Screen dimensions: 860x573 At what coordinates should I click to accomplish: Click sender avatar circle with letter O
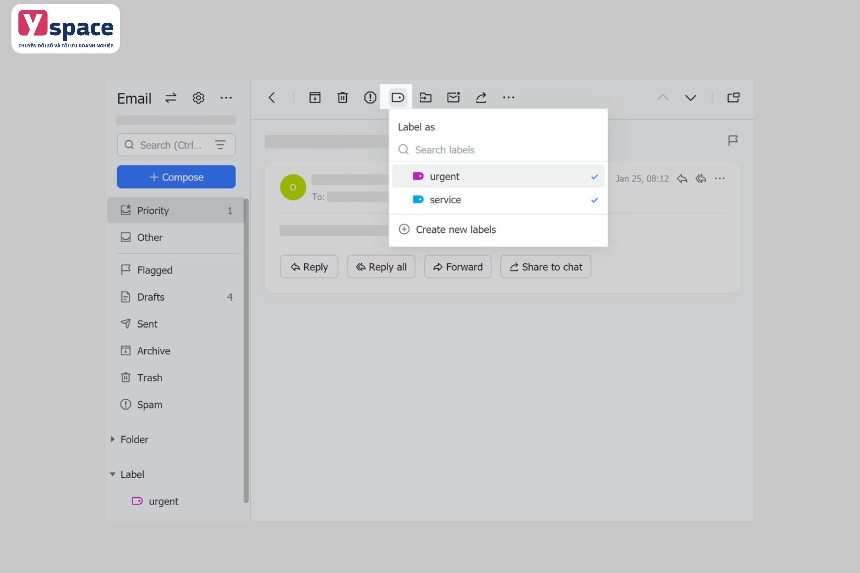[293, 187]
